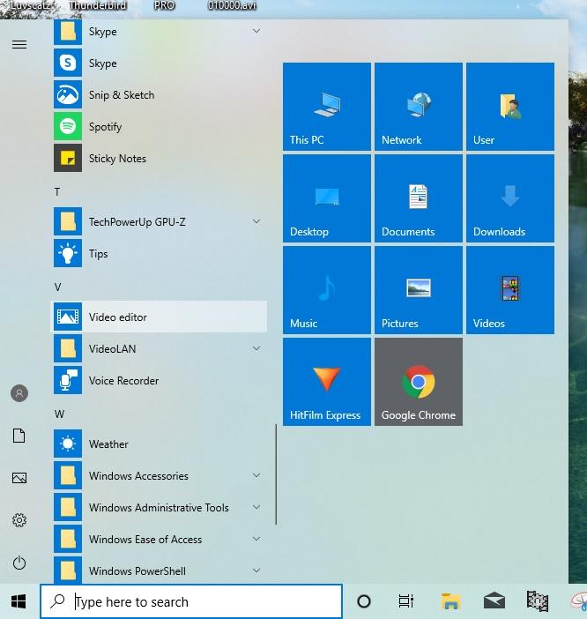Click the V letter header

coord(58,287)
